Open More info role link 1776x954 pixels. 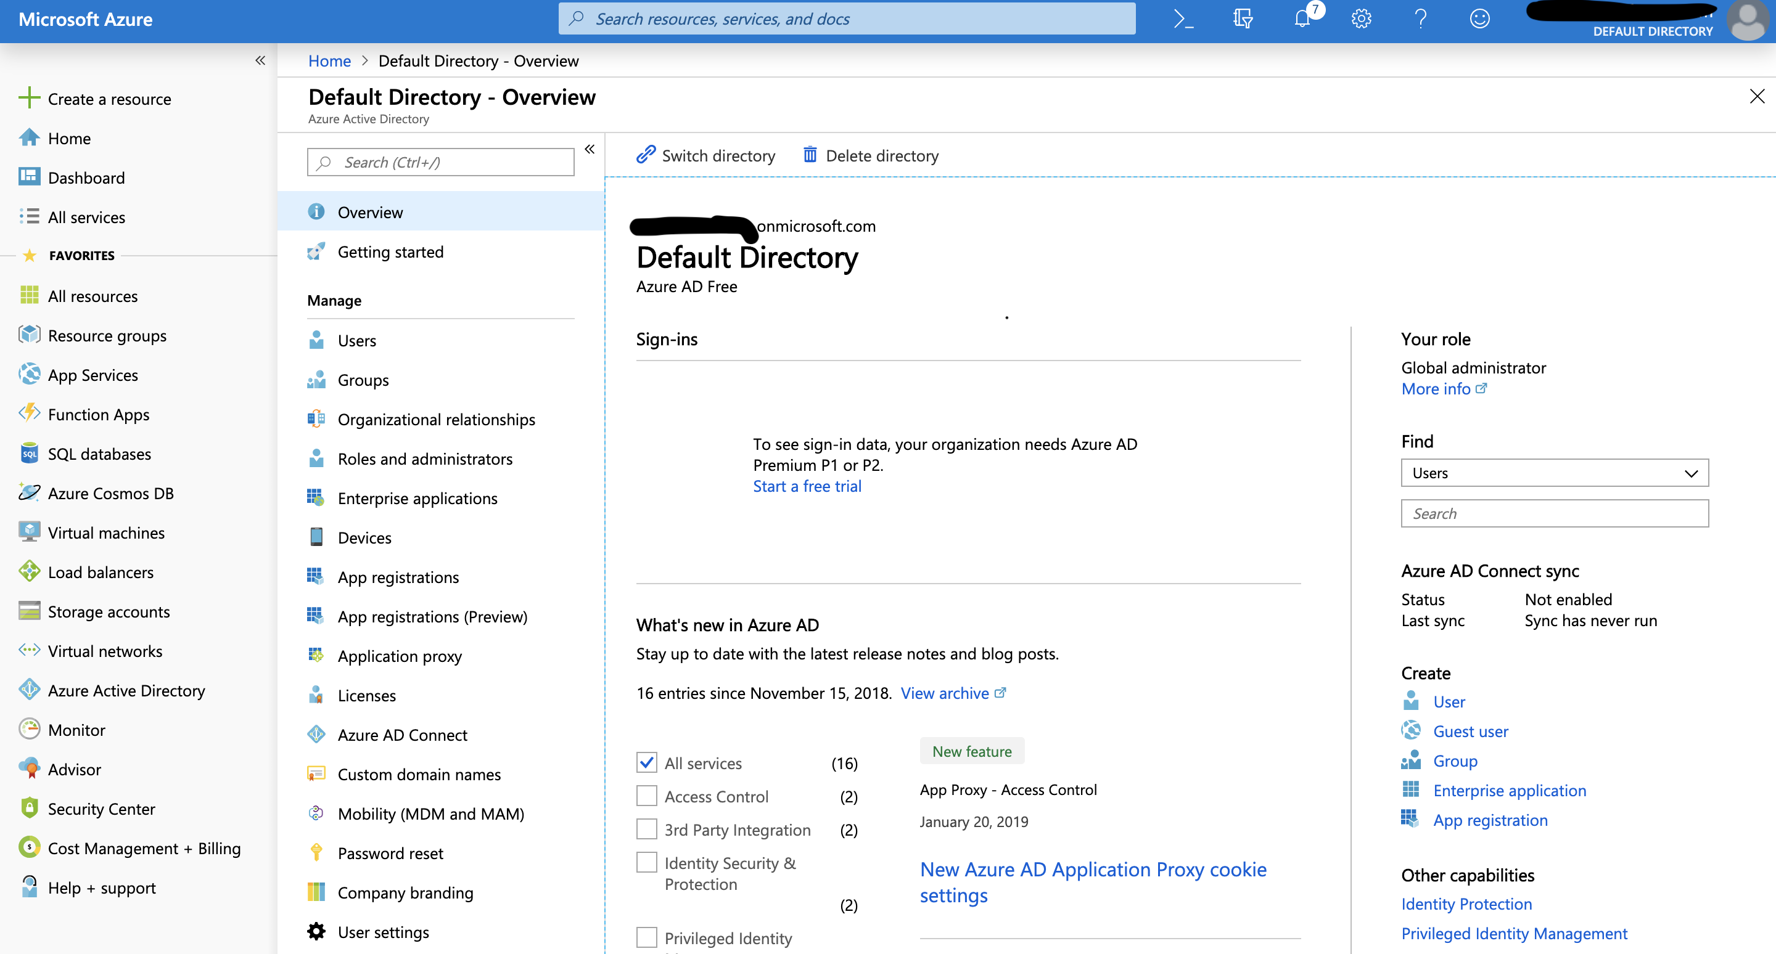pyautogui.click(x=1444, y=389)
